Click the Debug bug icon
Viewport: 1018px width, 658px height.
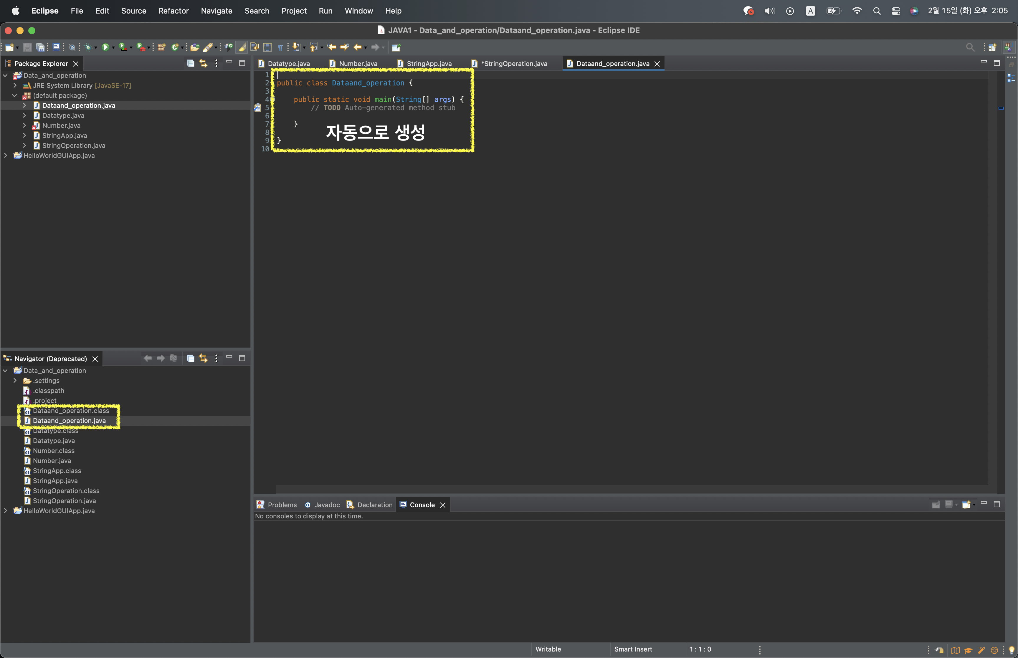88,47
